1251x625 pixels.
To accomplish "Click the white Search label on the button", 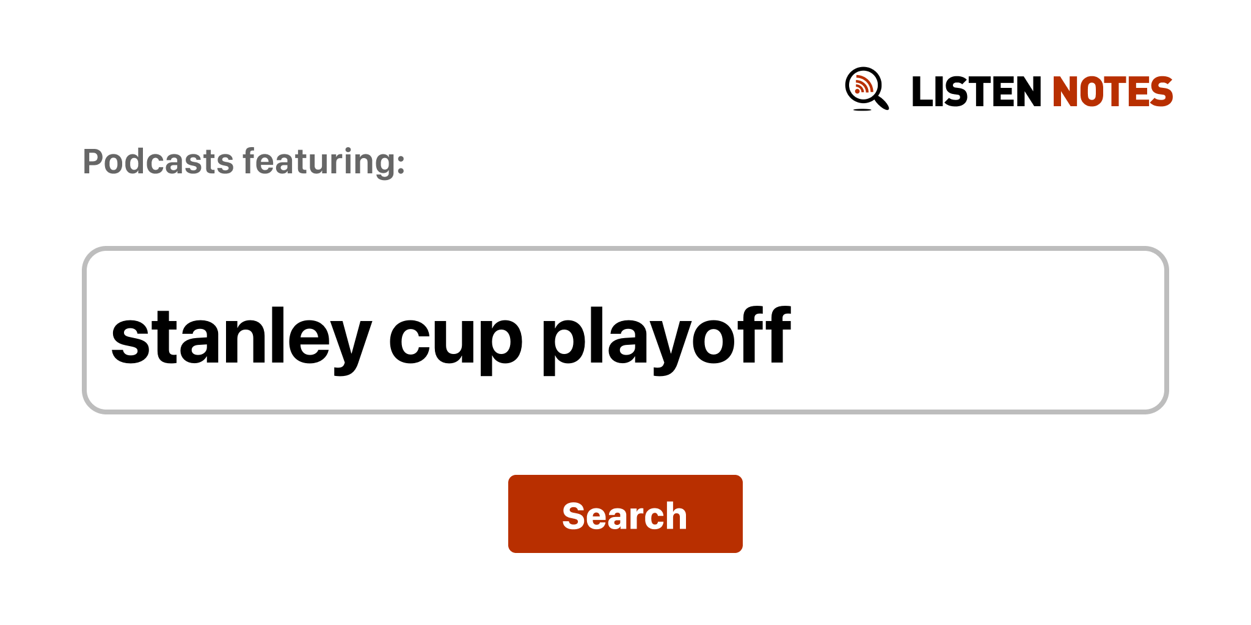I will tap(624, 516).
